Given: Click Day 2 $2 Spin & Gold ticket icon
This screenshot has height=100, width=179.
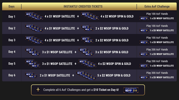Looking at the screenshot, I should pos(87,28).
